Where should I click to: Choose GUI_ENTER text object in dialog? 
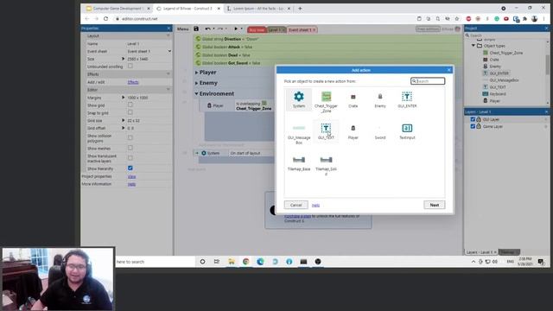(407, 99)
